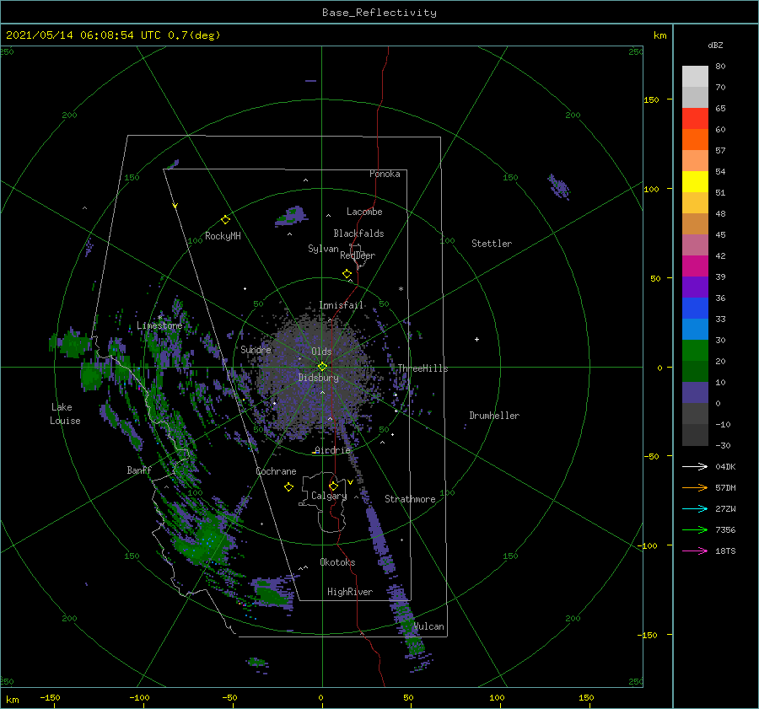759x709 pixels.
Task: Click the Limestone label
Action: click(159, 325)
